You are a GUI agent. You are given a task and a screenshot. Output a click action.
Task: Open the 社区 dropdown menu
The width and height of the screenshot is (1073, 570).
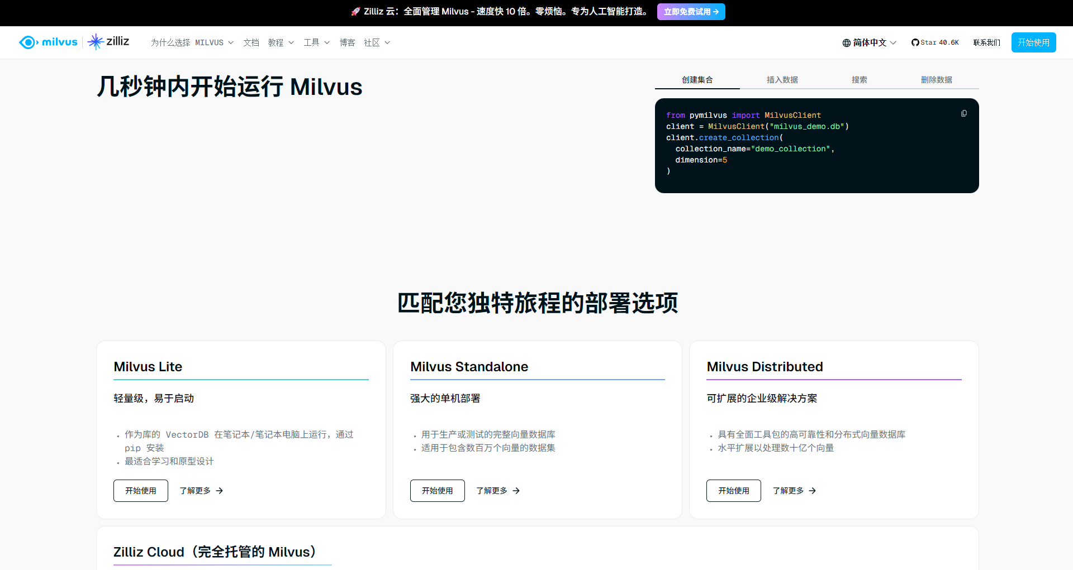click(x=377, y=43)
